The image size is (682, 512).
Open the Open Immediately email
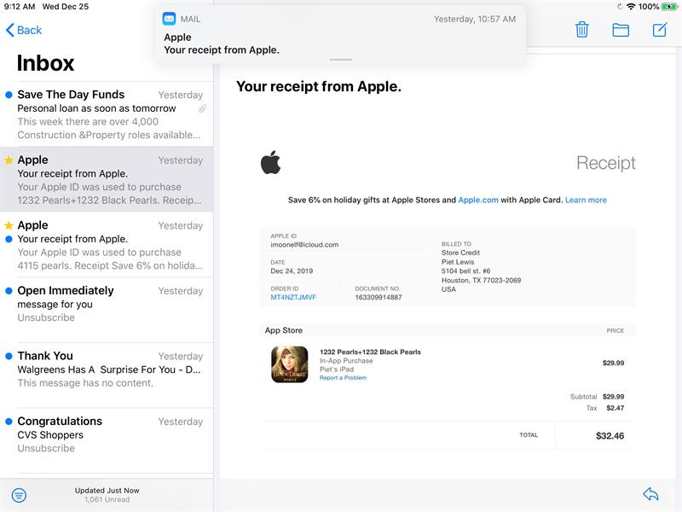click(107, 310)
